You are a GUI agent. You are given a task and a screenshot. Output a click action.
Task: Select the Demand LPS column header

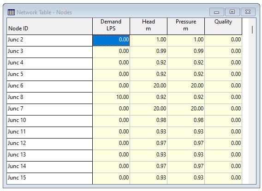coord(111,26)
